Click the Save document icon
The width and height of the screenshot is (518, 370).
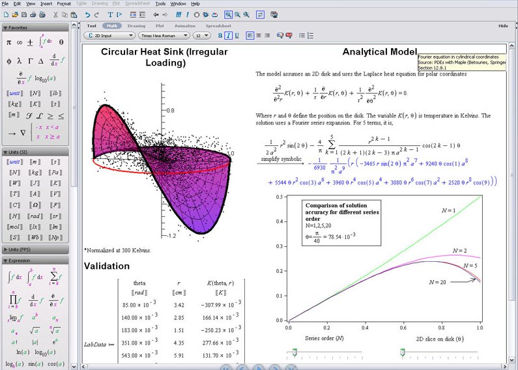click(x=23, y=14)
